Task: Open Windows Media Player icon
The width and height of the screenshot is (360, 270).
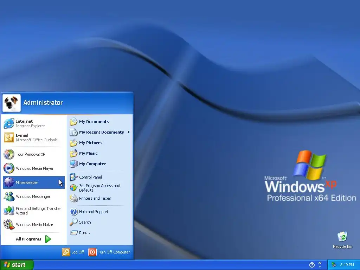Action: tap(9, 168)
